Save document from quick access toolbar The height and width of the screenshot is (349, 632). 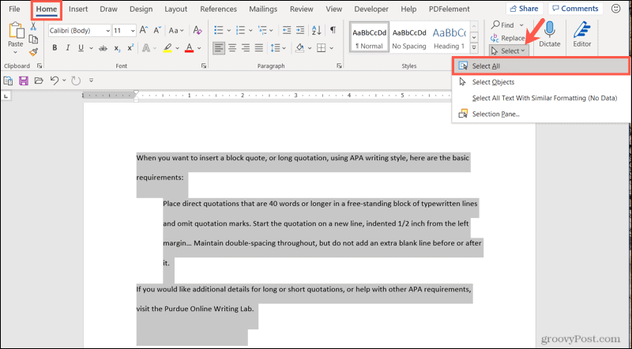click(x=24, y=81)
